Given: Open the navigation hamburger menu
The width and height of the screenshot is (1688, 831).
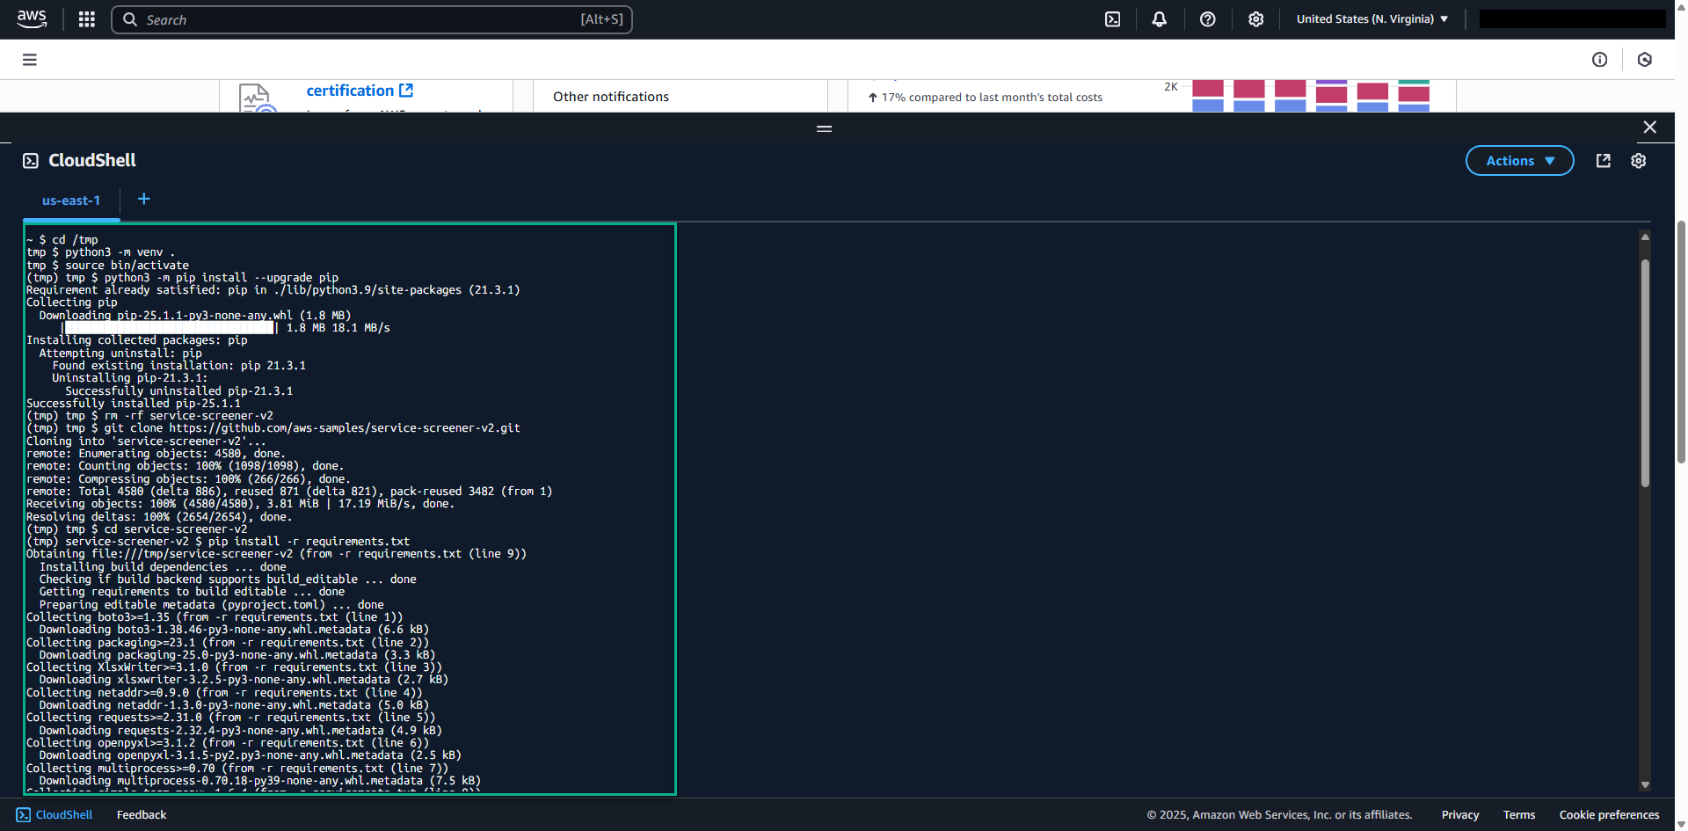Looking at the screenshot, I should [x=29, y=59].
